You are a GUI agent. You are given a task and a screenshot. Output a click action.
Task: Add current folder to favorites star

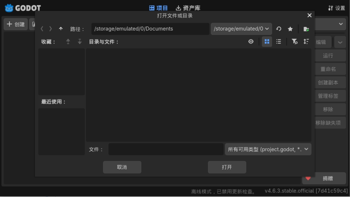coord(290,29)
